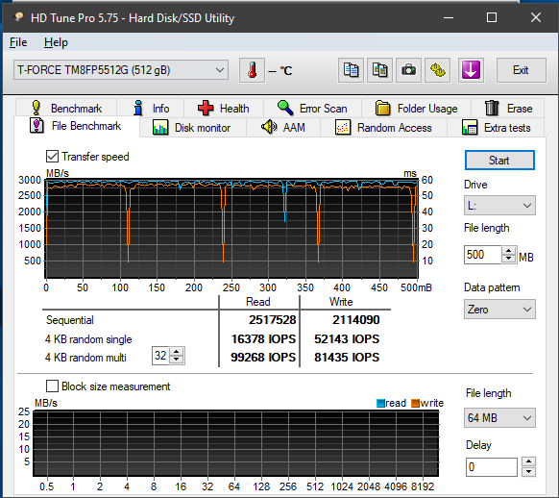Uncheck the Transfer speed checkbox

(x=53, y=157)
